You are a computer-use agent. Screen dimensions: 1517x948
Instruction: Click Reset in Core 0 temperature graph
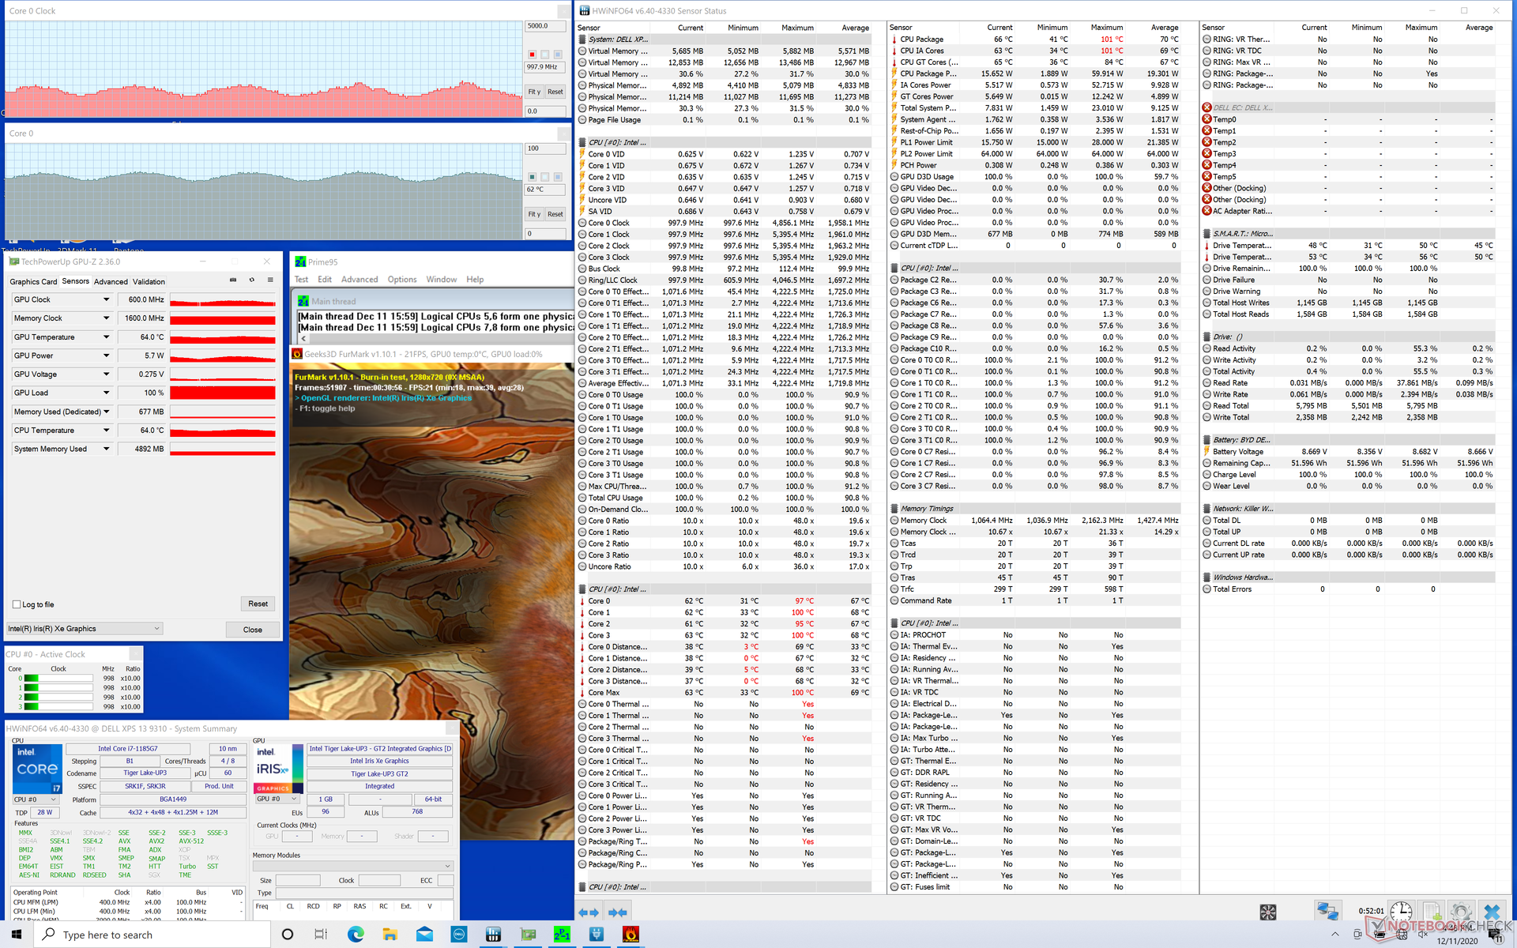coord(555,214)
